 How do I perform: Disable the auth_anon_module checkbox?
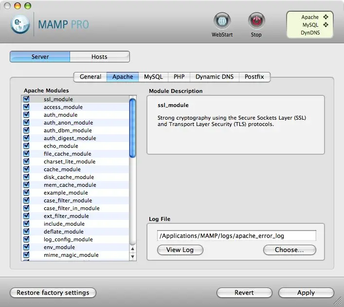click(26, 123)
